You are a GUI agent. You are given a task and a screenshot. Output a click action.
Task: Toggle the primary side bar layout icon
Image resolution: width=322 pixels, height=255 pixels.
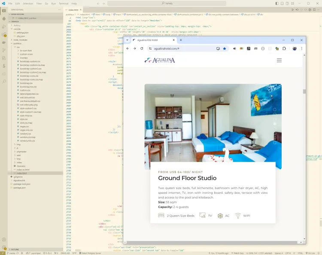tap(277, 3)
